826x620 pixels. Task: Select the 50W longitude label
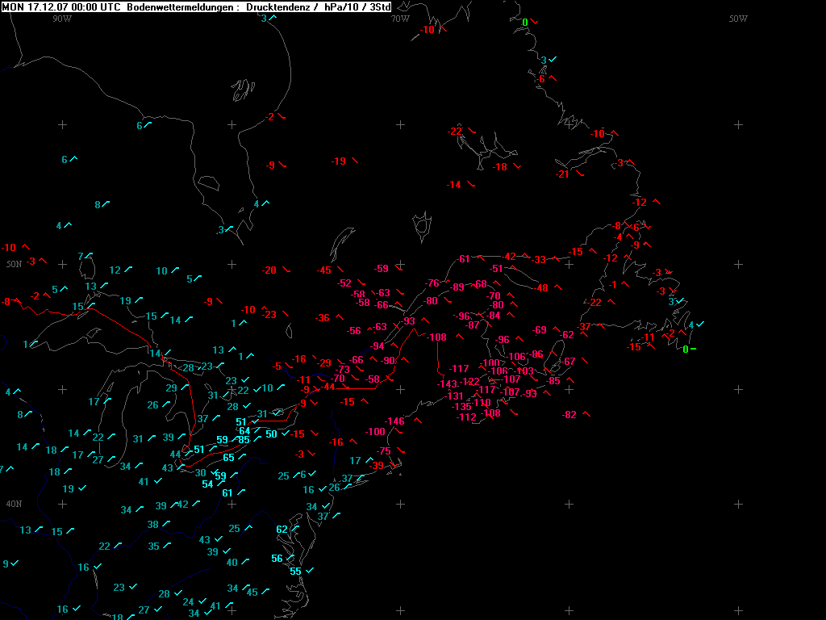pos(737,18)
